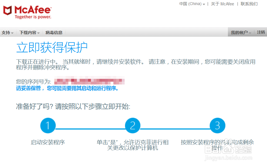The height and width of the screenshot is (167, 267).
Task: Select the blue step 1 circle icon
Action: coord(48,126)
